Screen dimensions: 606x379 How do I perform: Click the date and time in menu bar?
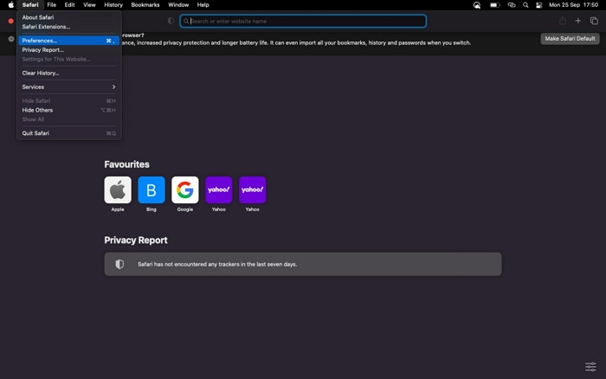[x=573, y=5]
